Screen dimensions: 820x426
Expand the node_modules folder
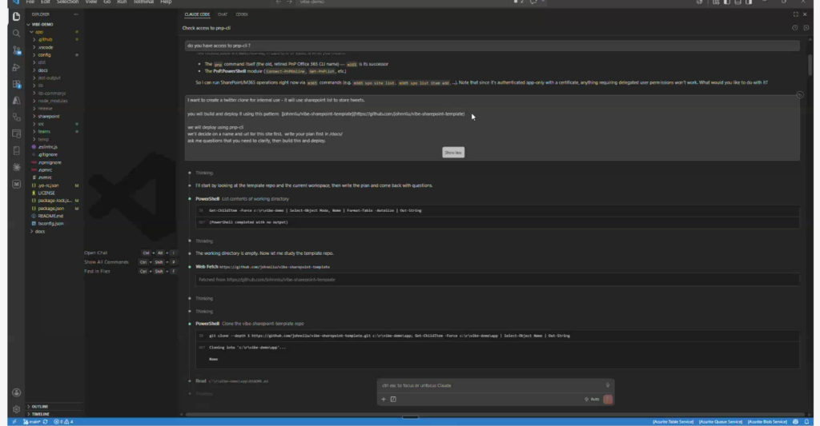(52, 101)
